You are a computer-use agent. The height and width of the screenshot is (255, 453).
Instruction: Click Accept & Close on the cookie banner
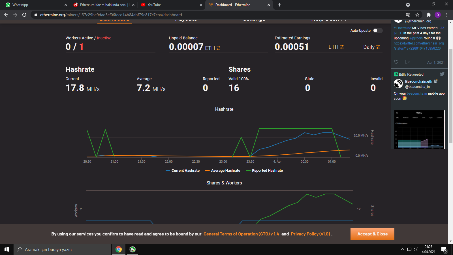click(x=372, y=234)
